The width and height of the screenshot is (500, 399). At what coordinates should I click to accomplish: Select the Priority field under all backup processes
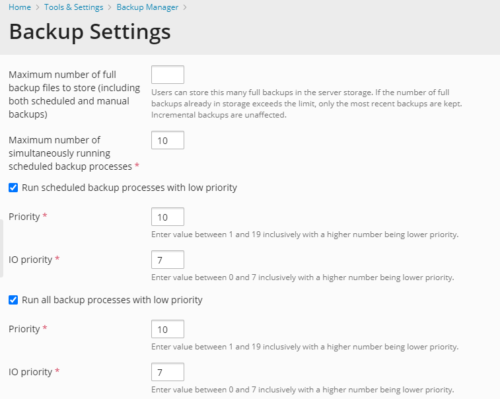pos(168,329)
